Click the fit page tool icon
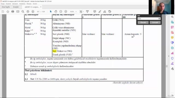175x98 pixels. point(81,11)
